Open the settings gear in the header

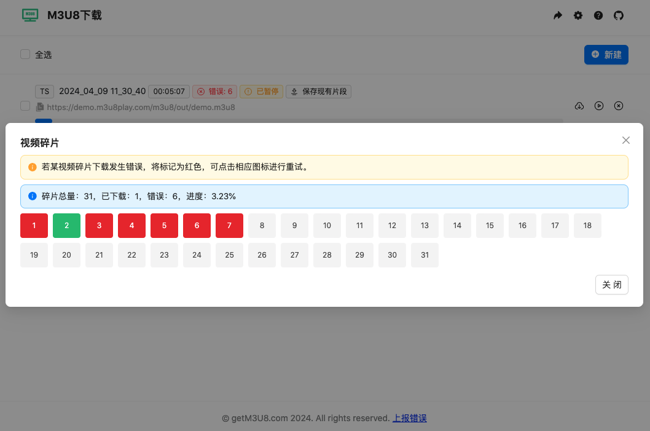pos(578,15)
